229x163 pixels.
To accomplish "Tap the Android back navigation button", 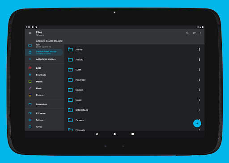I will coord(97,134).
